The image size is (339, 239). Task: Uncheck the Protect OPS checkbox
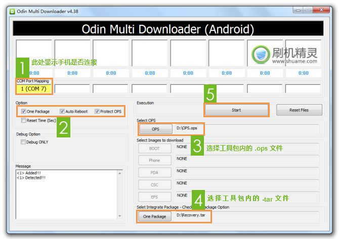pyautogui.click(x=97, y=111)
